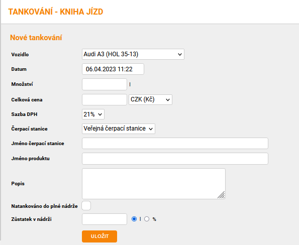
Task: Expand the Sazba DPH 21% dropdown
Action: point(93,114)
